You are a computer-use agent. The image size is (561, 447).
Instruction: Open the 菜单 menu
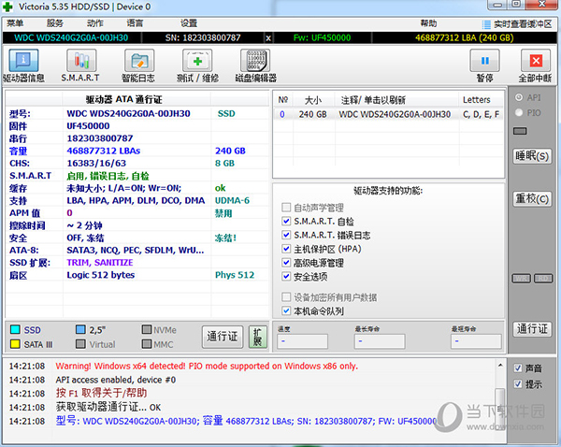tap(15, 22)
